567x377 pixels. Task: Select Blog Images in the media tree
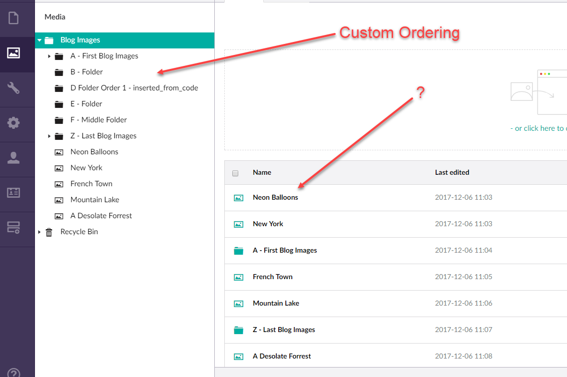(80, 40)
